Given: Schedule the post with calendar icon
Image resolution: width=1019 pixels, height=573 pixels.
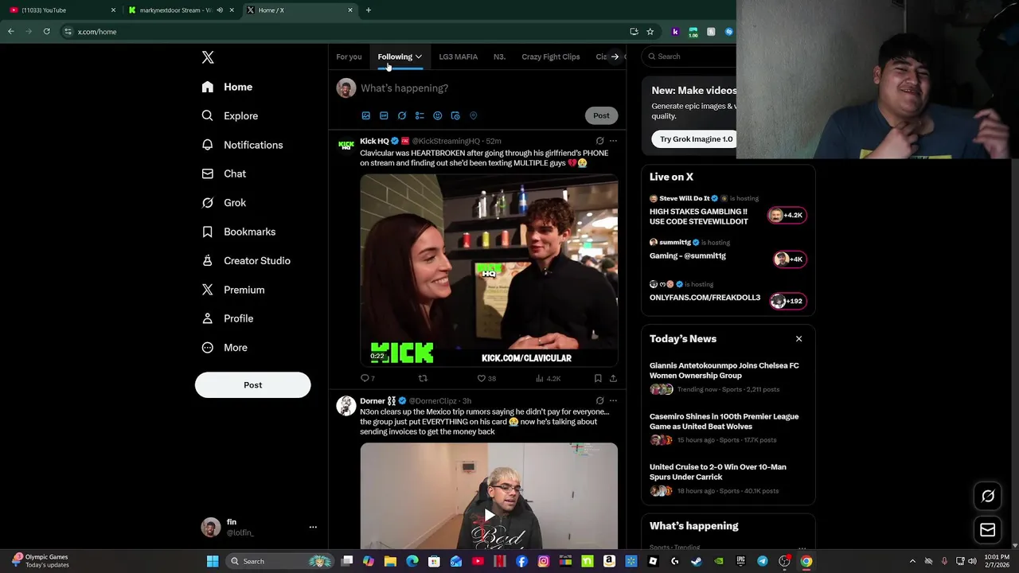Looking at the screenshot, I should (x=455, y=116).
